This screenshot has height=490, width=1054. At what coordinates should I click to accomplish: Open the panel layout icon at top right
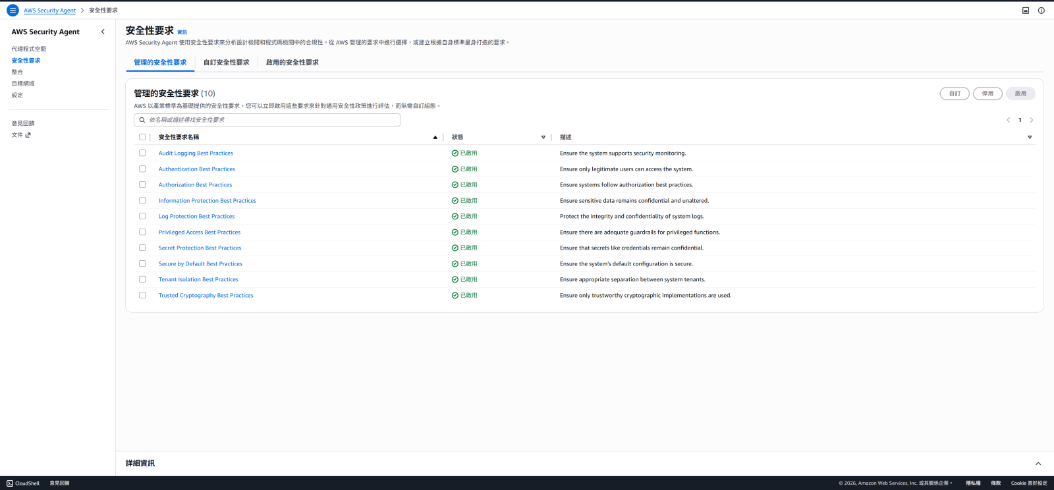click(1026, 11)
